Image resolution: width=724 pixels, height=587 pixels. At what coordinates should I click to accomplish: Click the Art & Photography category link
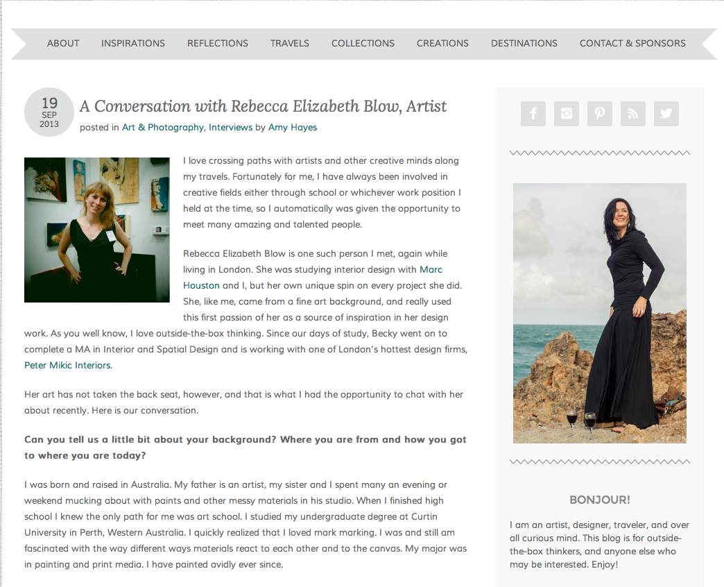(162, 128)
